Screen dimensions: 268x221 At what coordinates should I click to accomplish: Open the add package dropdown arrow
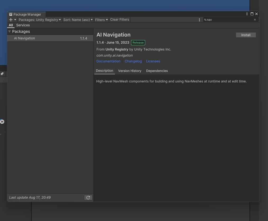(x=15, y=20)
